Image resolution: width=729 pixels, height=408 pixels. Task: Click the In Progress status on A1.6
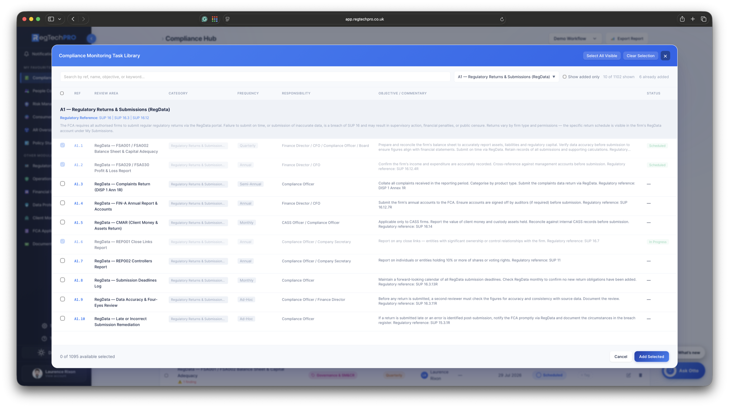point(658,242)
